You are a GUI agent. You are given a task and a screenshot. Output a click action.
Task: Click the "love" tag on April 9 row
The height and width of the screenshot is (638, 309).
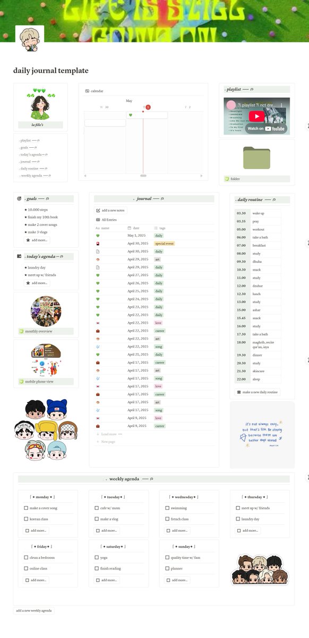point(158,418)
